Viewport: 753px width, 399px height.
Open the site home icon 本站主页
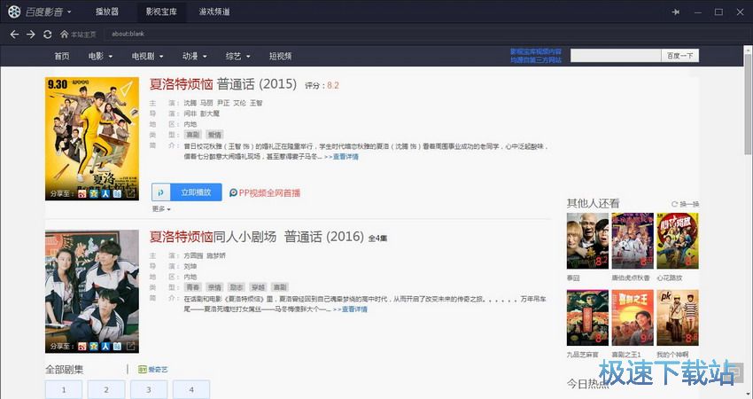[x=78, y=34]
